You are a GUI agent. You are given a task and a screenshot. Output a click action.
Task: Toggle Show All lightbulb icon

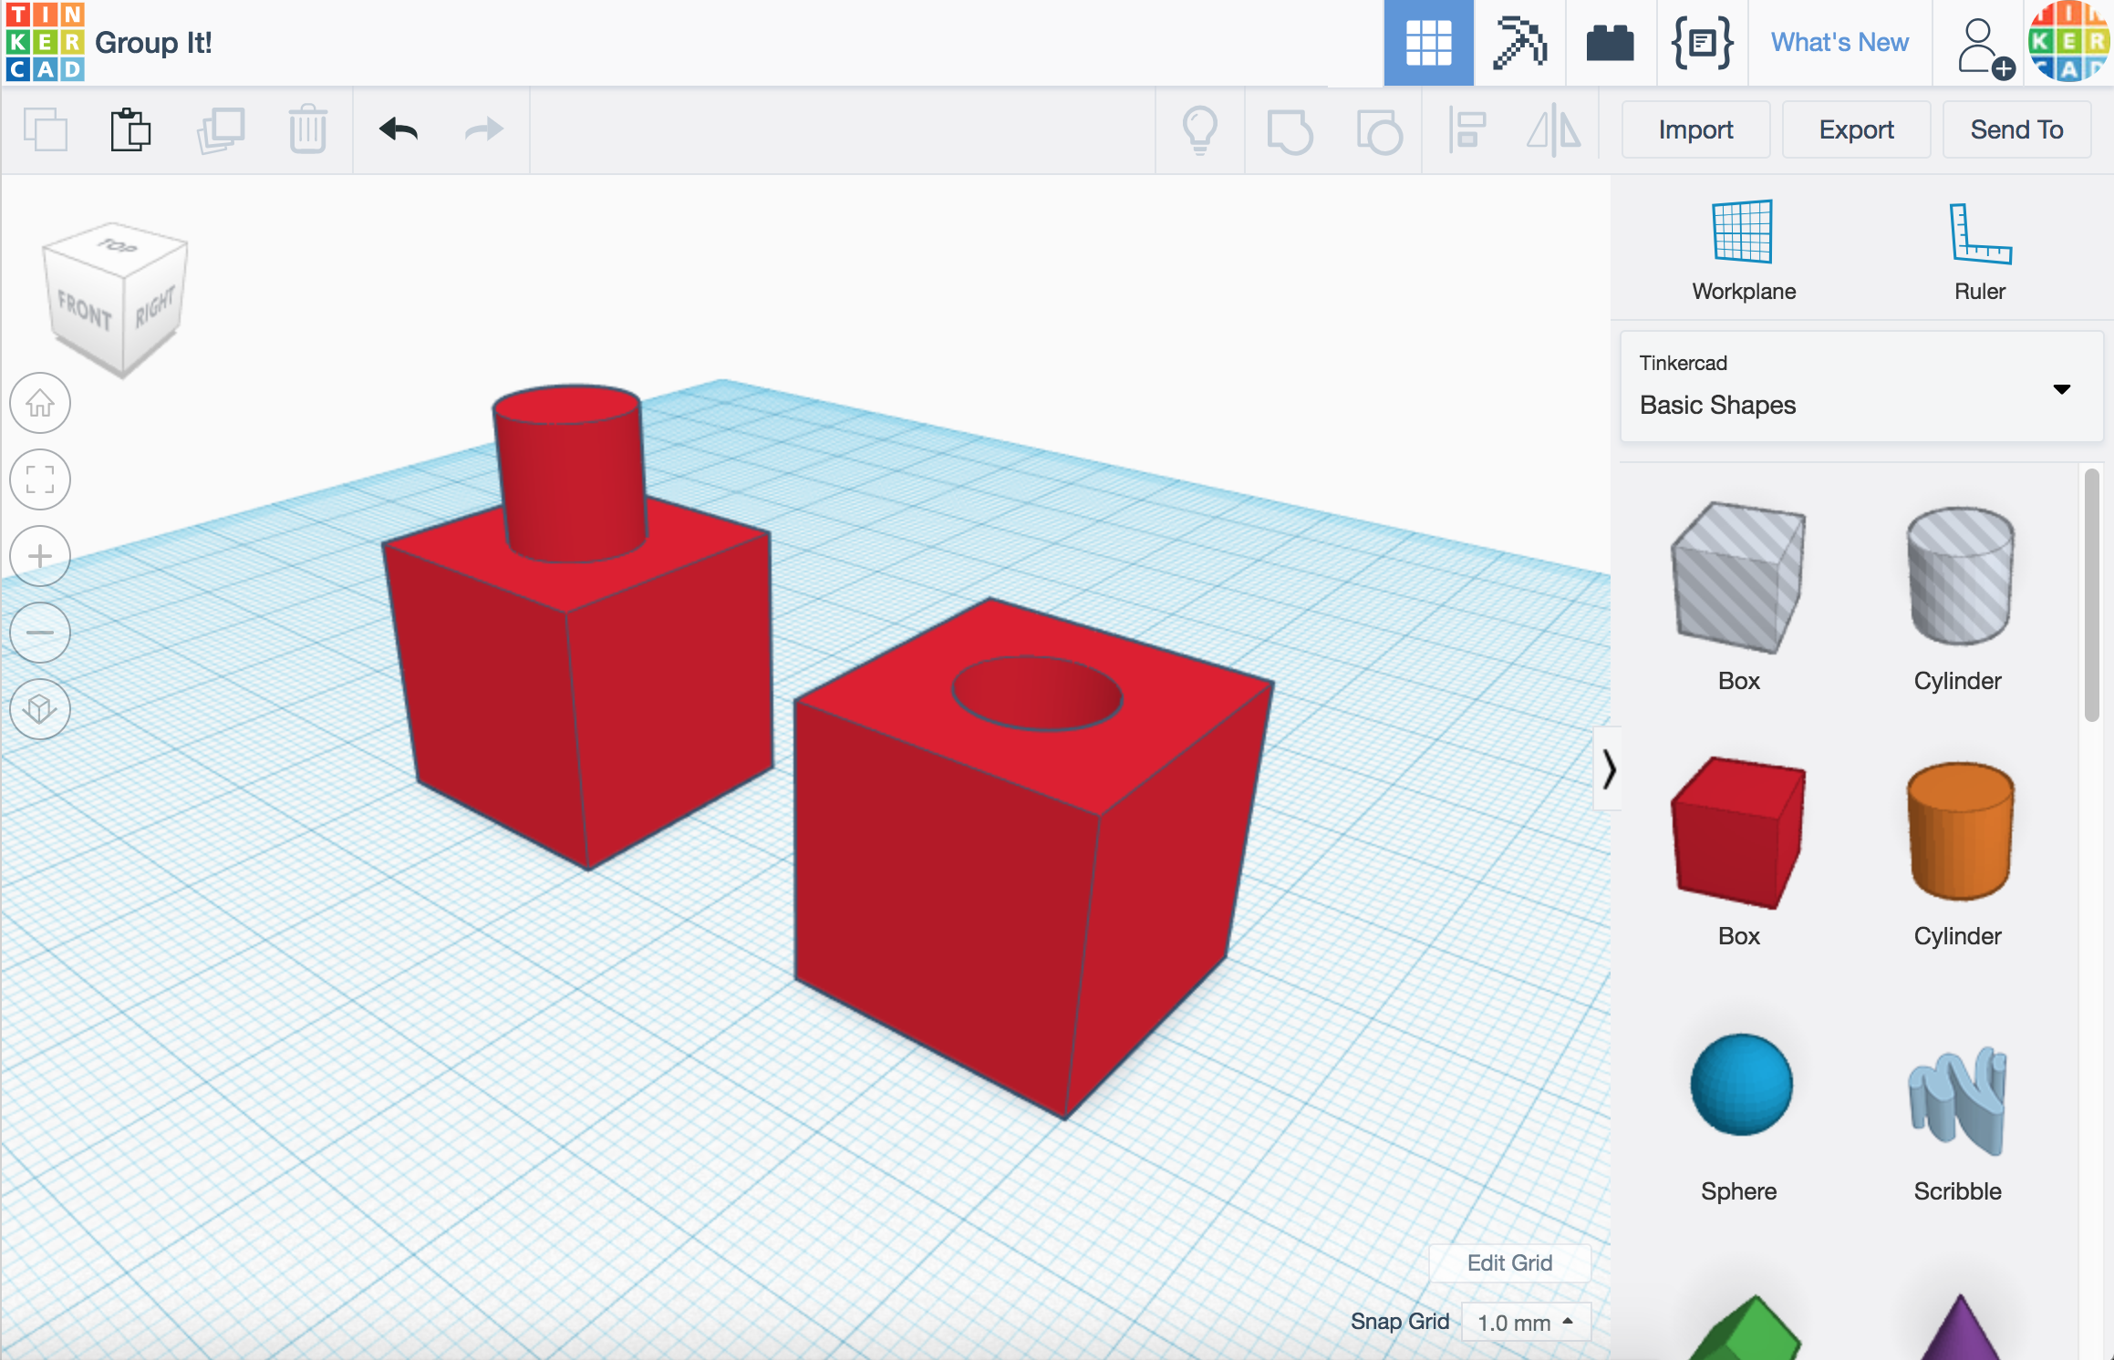tap(1200, 129)
